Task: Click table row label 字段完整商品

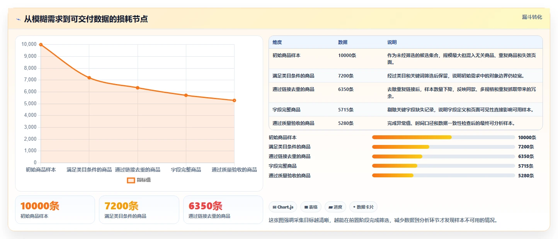Action: (x=286, y=110)
